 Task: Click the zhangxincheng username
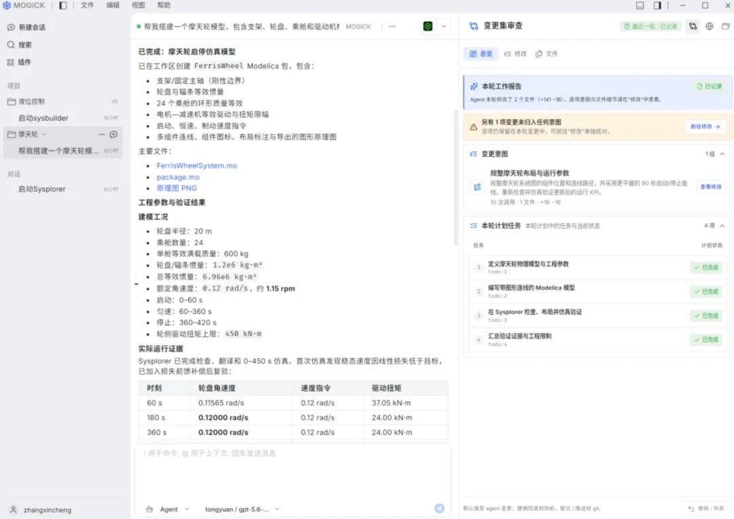click(48, 510)
